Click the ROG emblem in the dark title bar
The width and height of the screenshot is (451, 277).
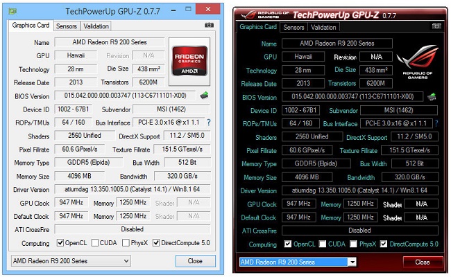point(249,15)
